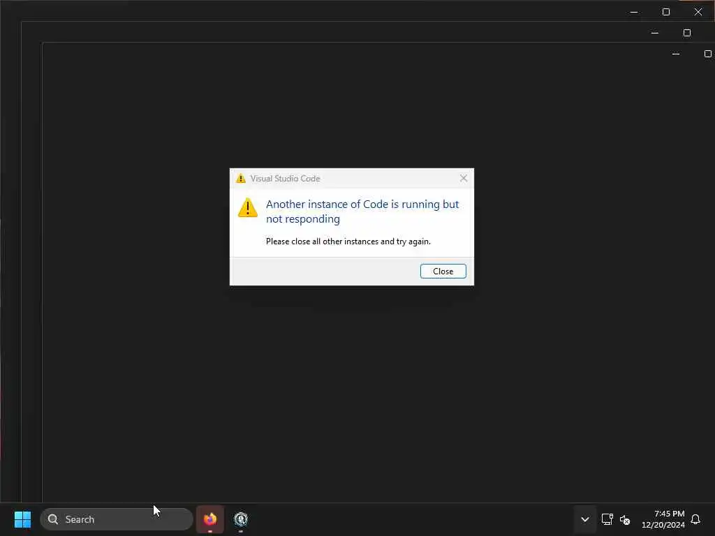
Task: Open the round emblem app in taskbar
Action: pyautogui.click(x=241, y=519)
